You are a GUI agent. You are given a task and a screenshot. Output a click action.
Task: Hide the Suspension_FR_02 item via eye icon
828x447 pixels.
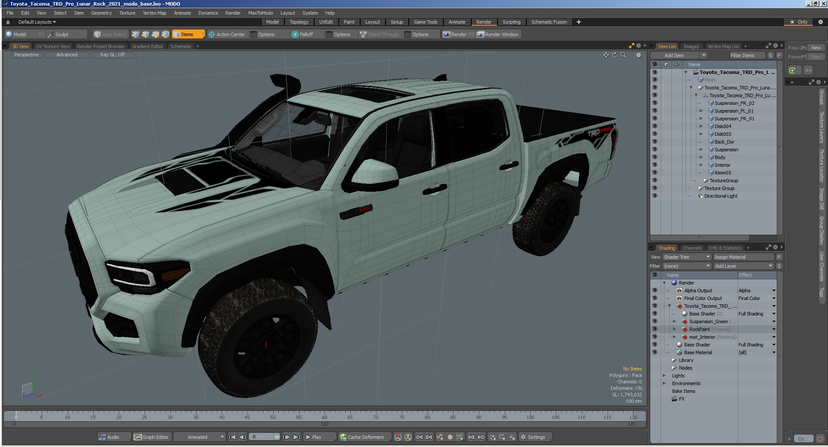click(655, 103)
